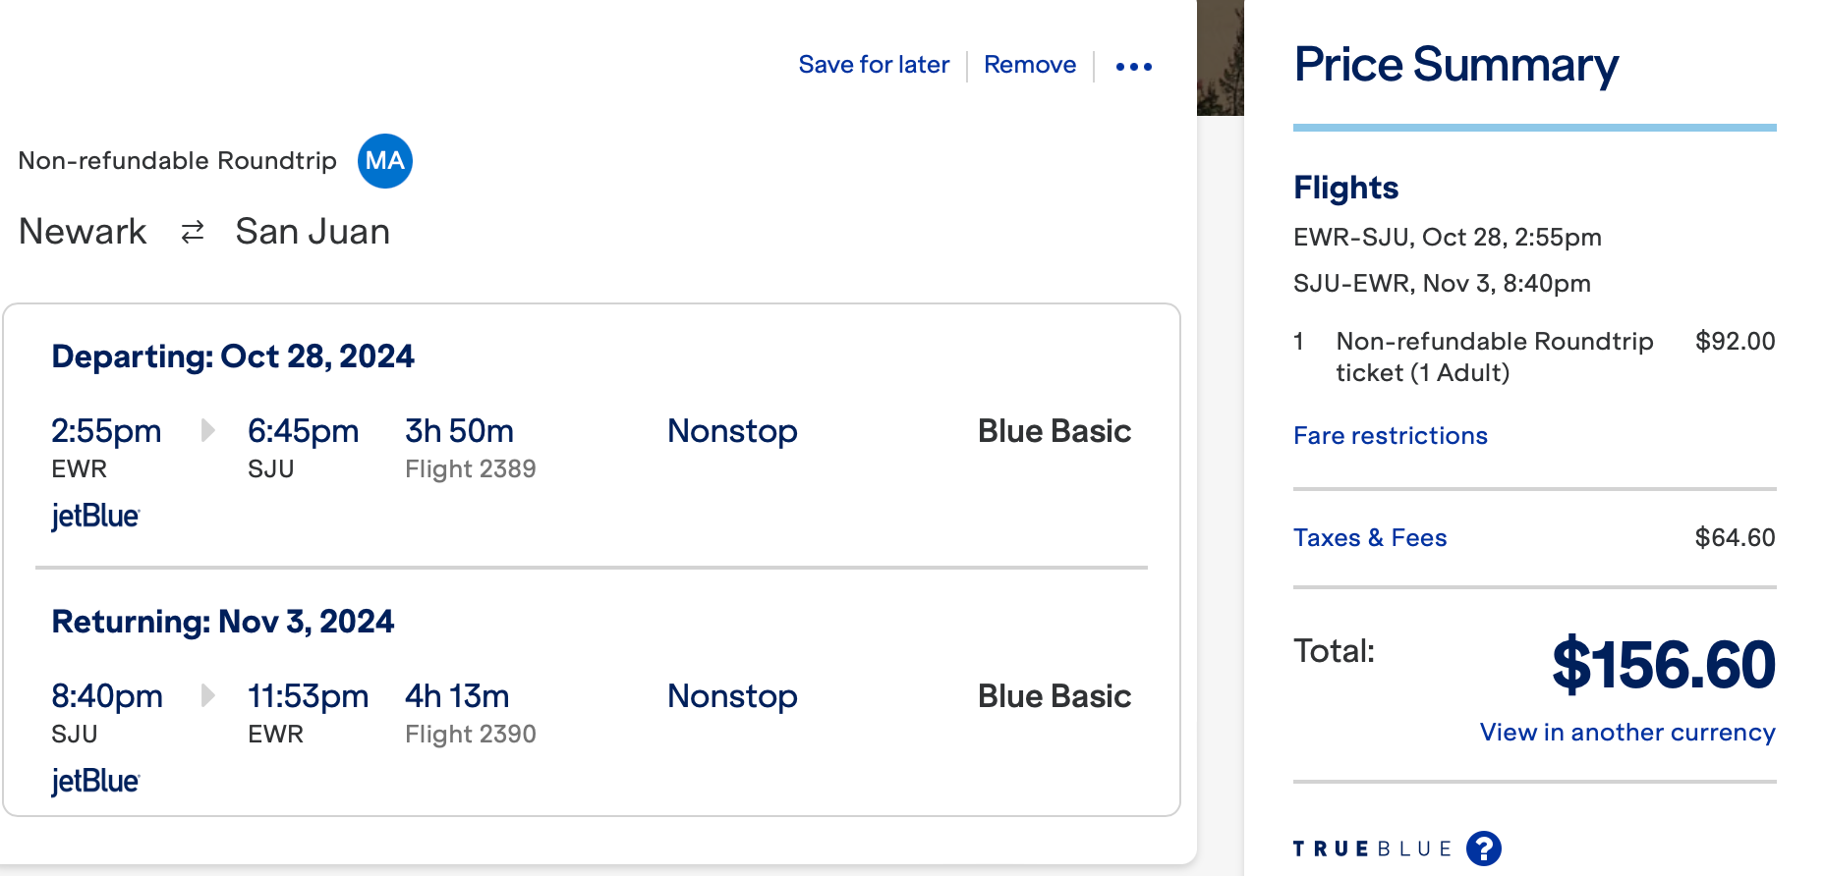The height and width of the screenshot is (876, 1824).
Task: Remove this trip
Action: point(1029,64)
